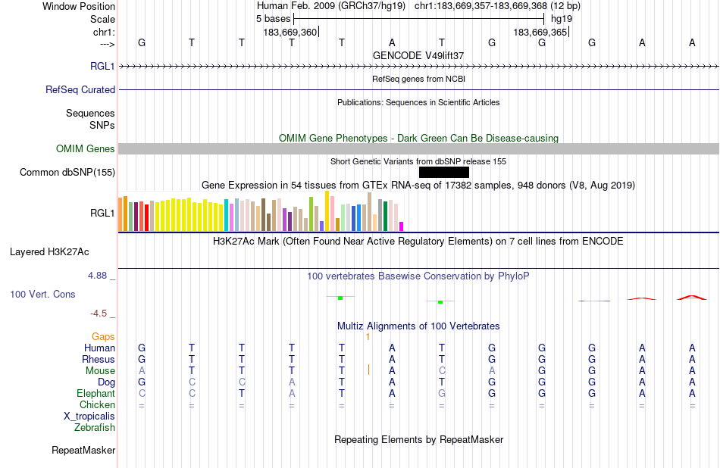Click the Elephant species row label
This screenshot has width=720, height=468.
point(96,393)
